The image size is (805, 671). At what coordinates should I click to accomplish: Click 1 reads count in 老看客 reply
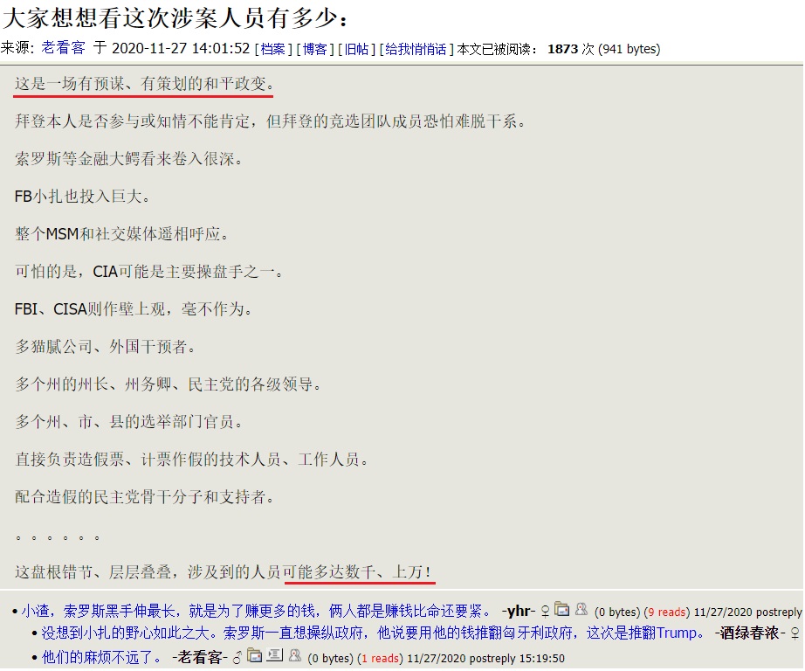380,658
